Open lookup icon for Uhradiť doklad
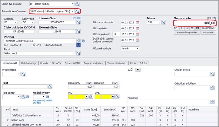The height and width of the screenshot is (127, 219). tap(212, 74)
